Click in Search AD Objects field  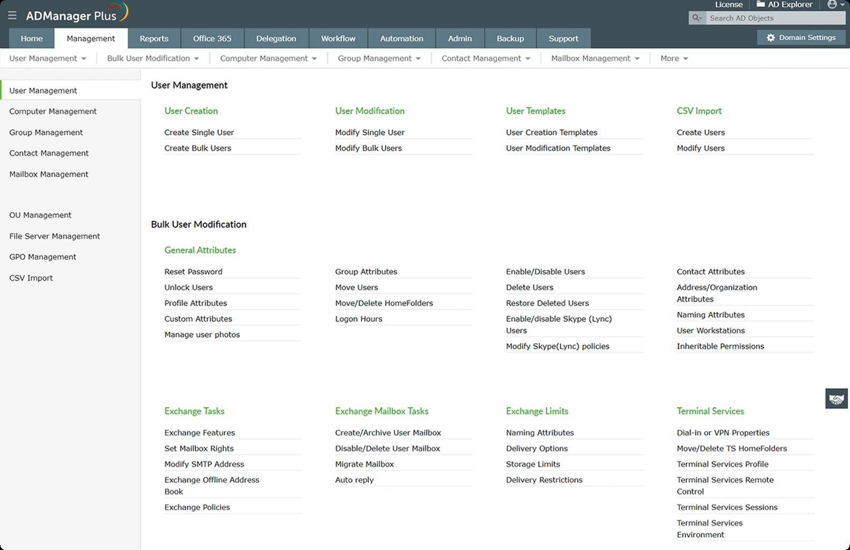tap(775, 18)
